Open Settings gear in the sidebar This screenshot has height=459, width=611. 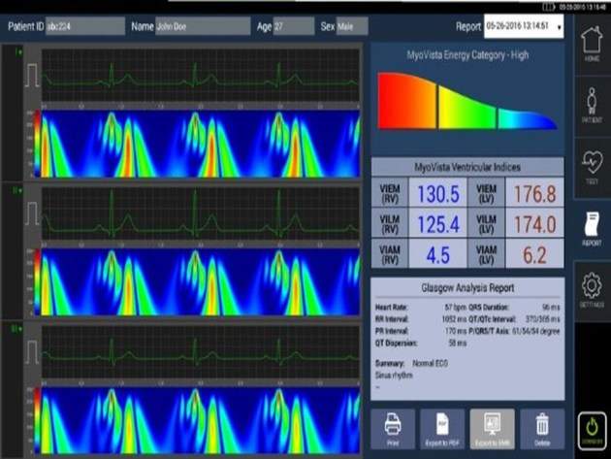coord(590,291)
